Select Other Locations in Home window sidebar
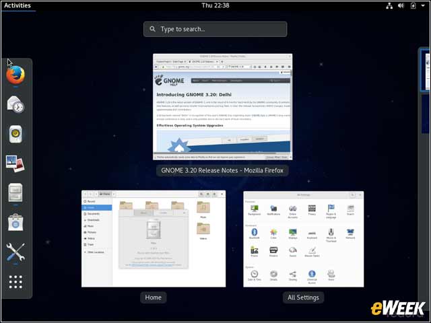Screen dimensions: 431x323 pos(97,252)
